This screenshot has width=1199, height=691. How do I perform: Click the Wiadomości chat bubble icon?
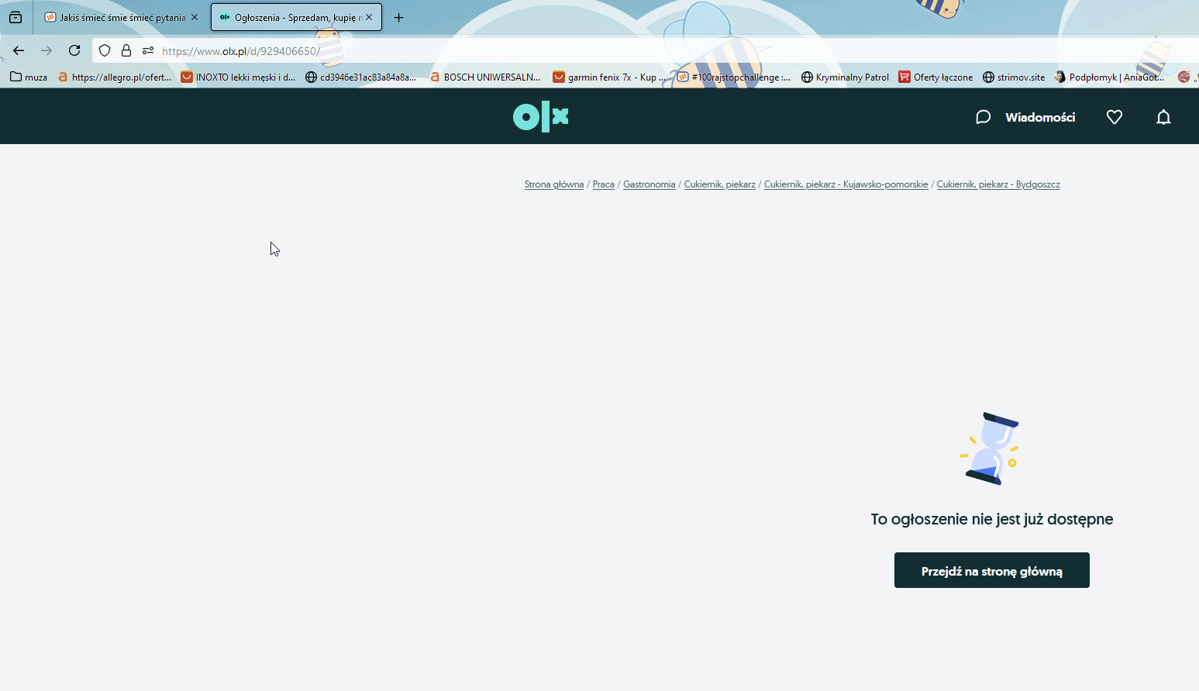983,117
